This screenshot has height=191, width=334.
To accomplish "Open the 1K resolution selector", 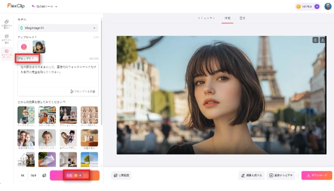I will pos(22,176).
